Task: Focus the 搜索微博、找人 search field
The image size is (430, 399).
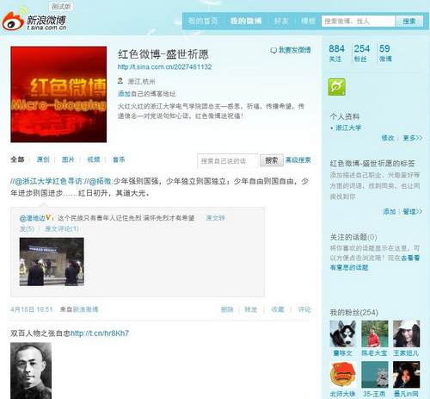Action: pos(358,21)
